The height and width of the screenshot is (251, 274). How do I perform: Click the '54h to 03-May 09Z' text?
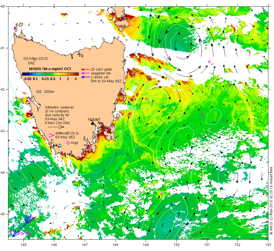[106, 81]
